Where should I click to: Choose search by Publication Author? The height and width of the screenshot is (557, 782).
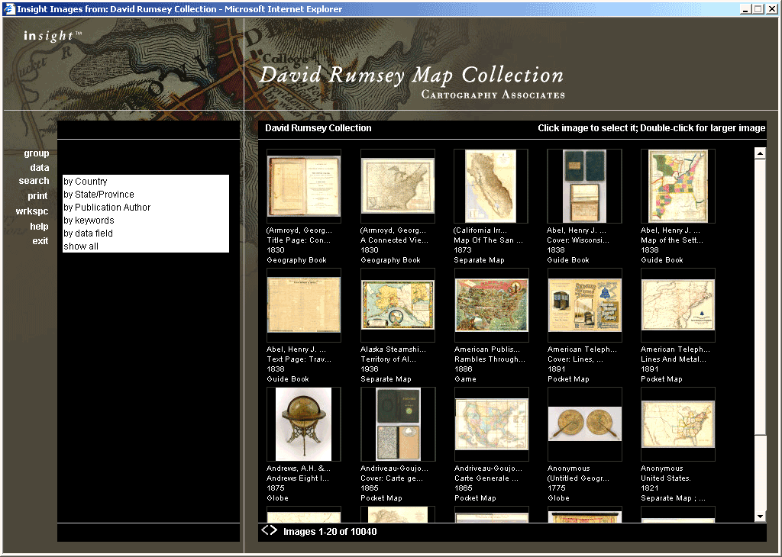pos(107,208)
